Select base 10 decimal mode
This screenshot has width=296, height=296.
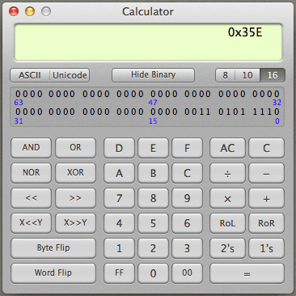tap(247, 75)
